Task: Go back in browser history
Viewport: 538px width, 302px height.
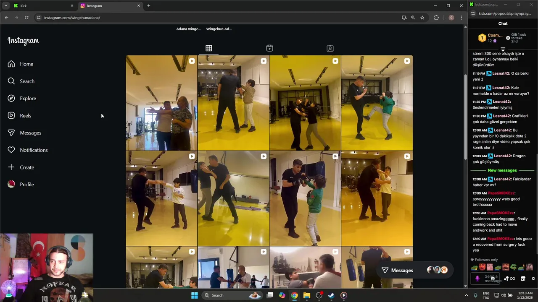Action: click(x=6, y=18)
